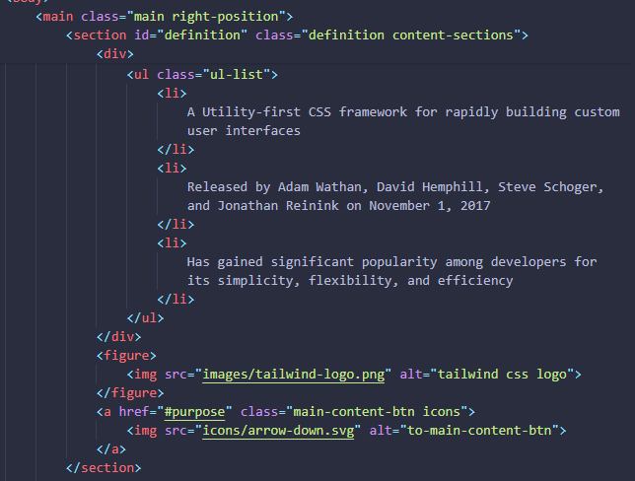Click the li tag above "Released by"

(172, 169)
